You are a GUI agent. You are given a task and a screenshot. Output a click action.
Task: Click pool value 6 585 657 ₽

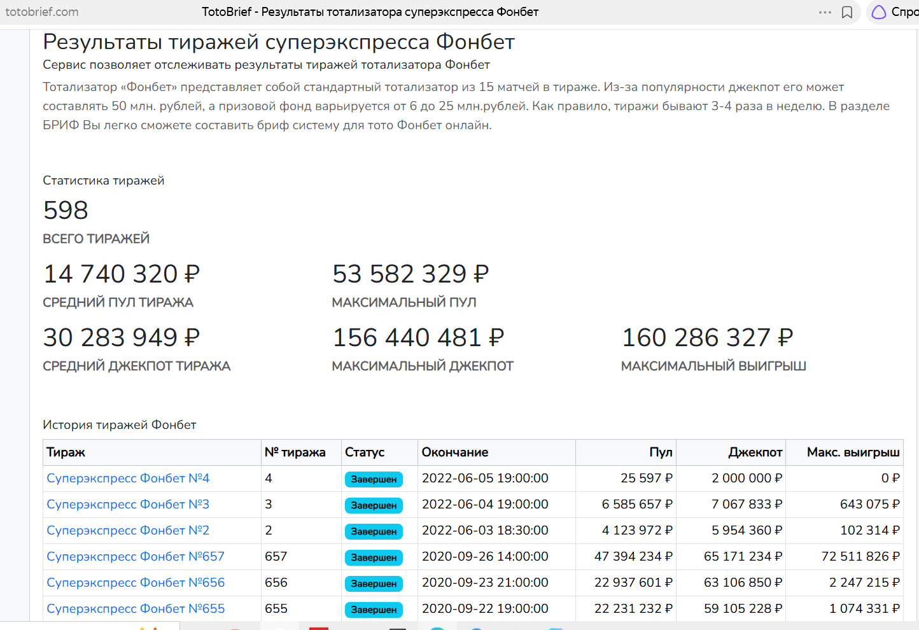pos(637,504)
